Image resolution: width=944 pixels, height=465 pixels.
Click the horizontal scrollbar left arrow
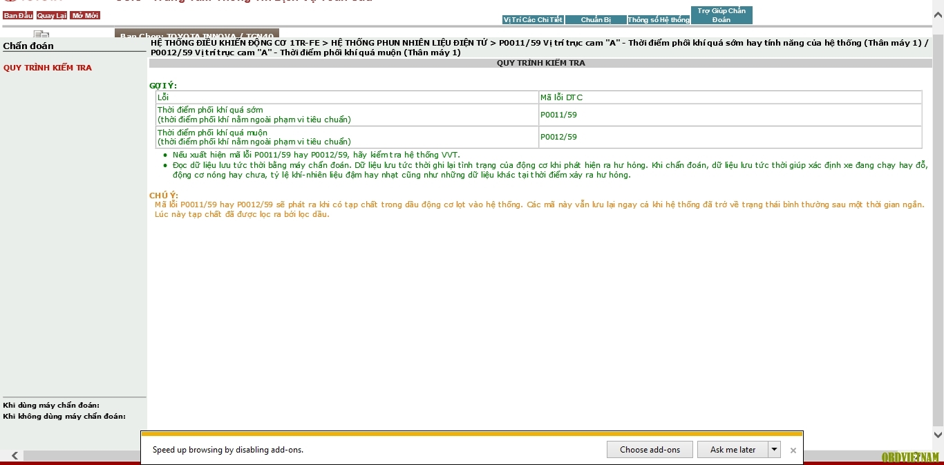15,456
